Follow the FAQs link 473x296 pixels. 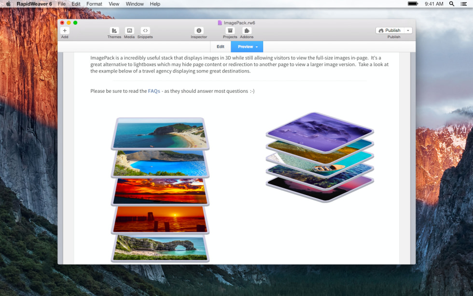pyautogui.click(x=154, y=91)
